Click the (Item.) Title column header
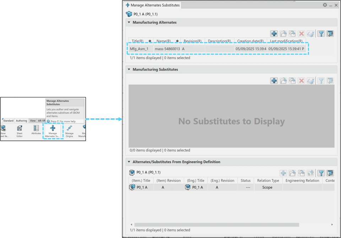Image resolution: width=341 pixels, height=238 pixels. (x=141, y=180)
